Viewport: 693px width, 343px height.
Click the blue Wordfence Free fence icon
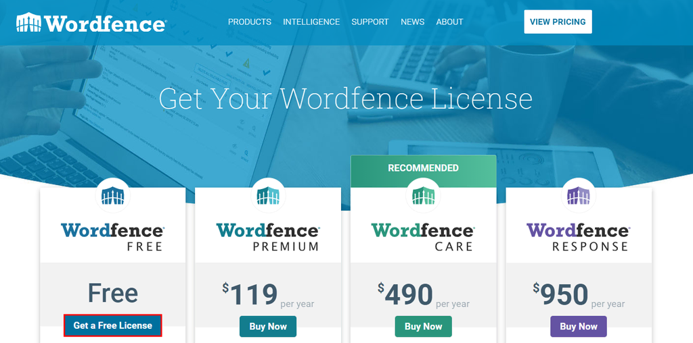pos(113,195)
